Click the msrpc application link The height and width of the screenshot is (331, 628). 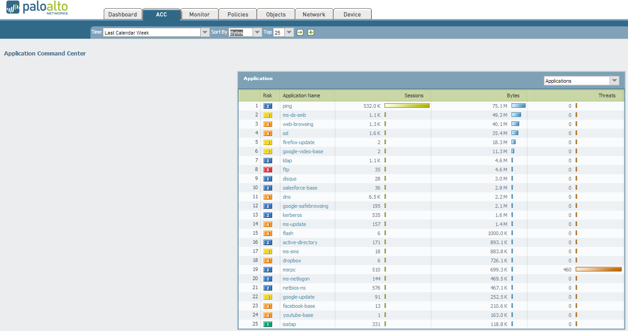point(289,270)
